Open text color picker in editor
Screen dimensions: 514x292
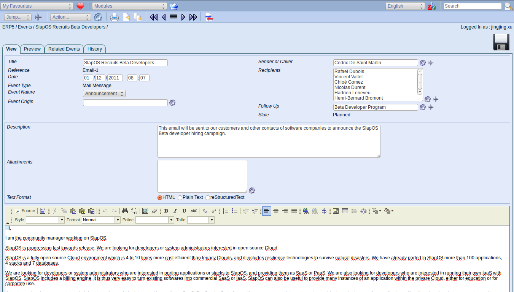(x=377, y=211)
